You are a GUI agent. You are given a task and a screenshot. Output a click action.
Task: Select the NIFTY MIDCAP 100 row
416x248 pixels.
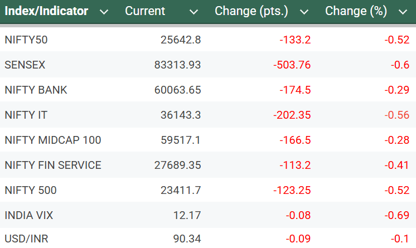point(52,140)
